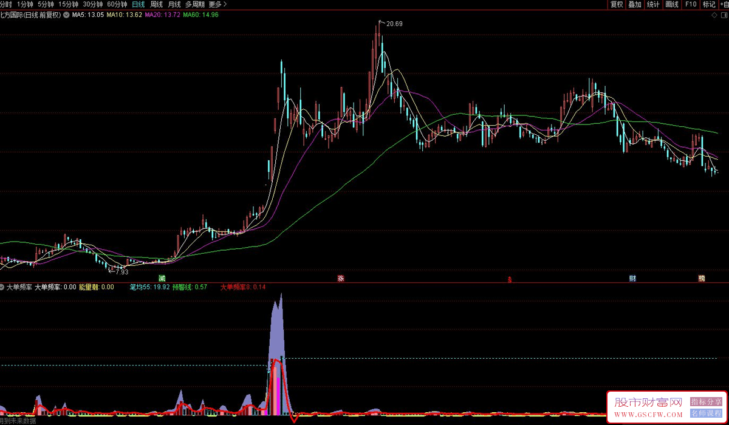Select the 1分钟 period tab
Viewport: 729px width, 425px height.
(26, 4)
